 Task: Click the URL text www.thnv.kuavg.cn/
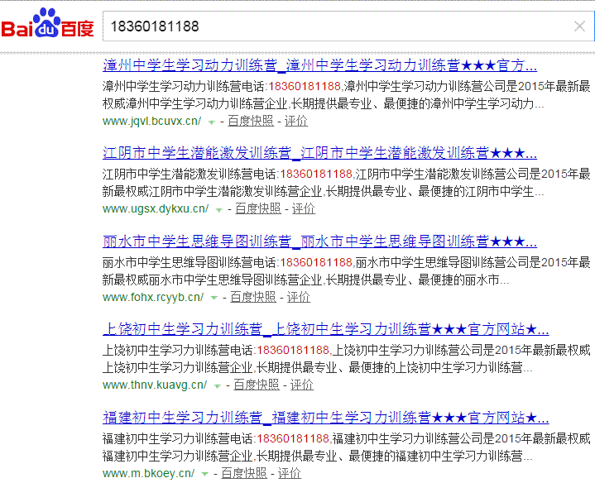(155, 385)
